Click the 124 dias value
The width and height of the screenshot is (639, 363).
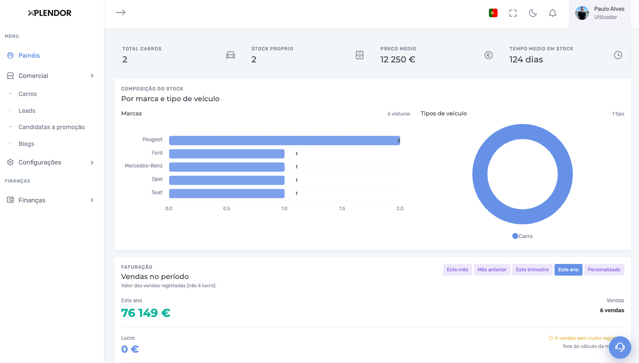coord(526,59)
